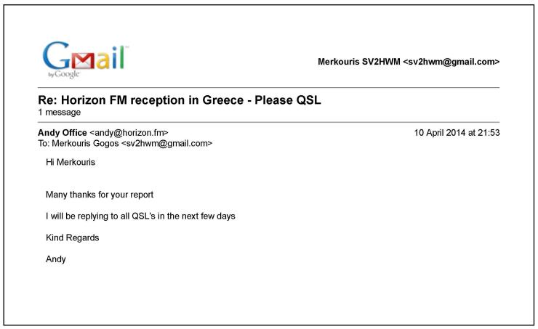Image resolution: width=538 pixels, height=329 pixels.
Task: Click the account header Merkouris SV2HWM
Action: tap(359, 62)
